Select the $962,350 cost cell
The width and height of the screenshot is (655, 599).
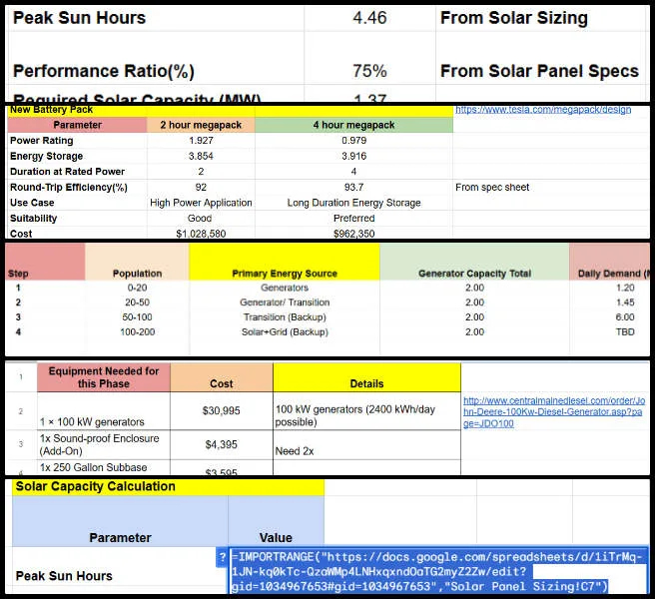353,233
